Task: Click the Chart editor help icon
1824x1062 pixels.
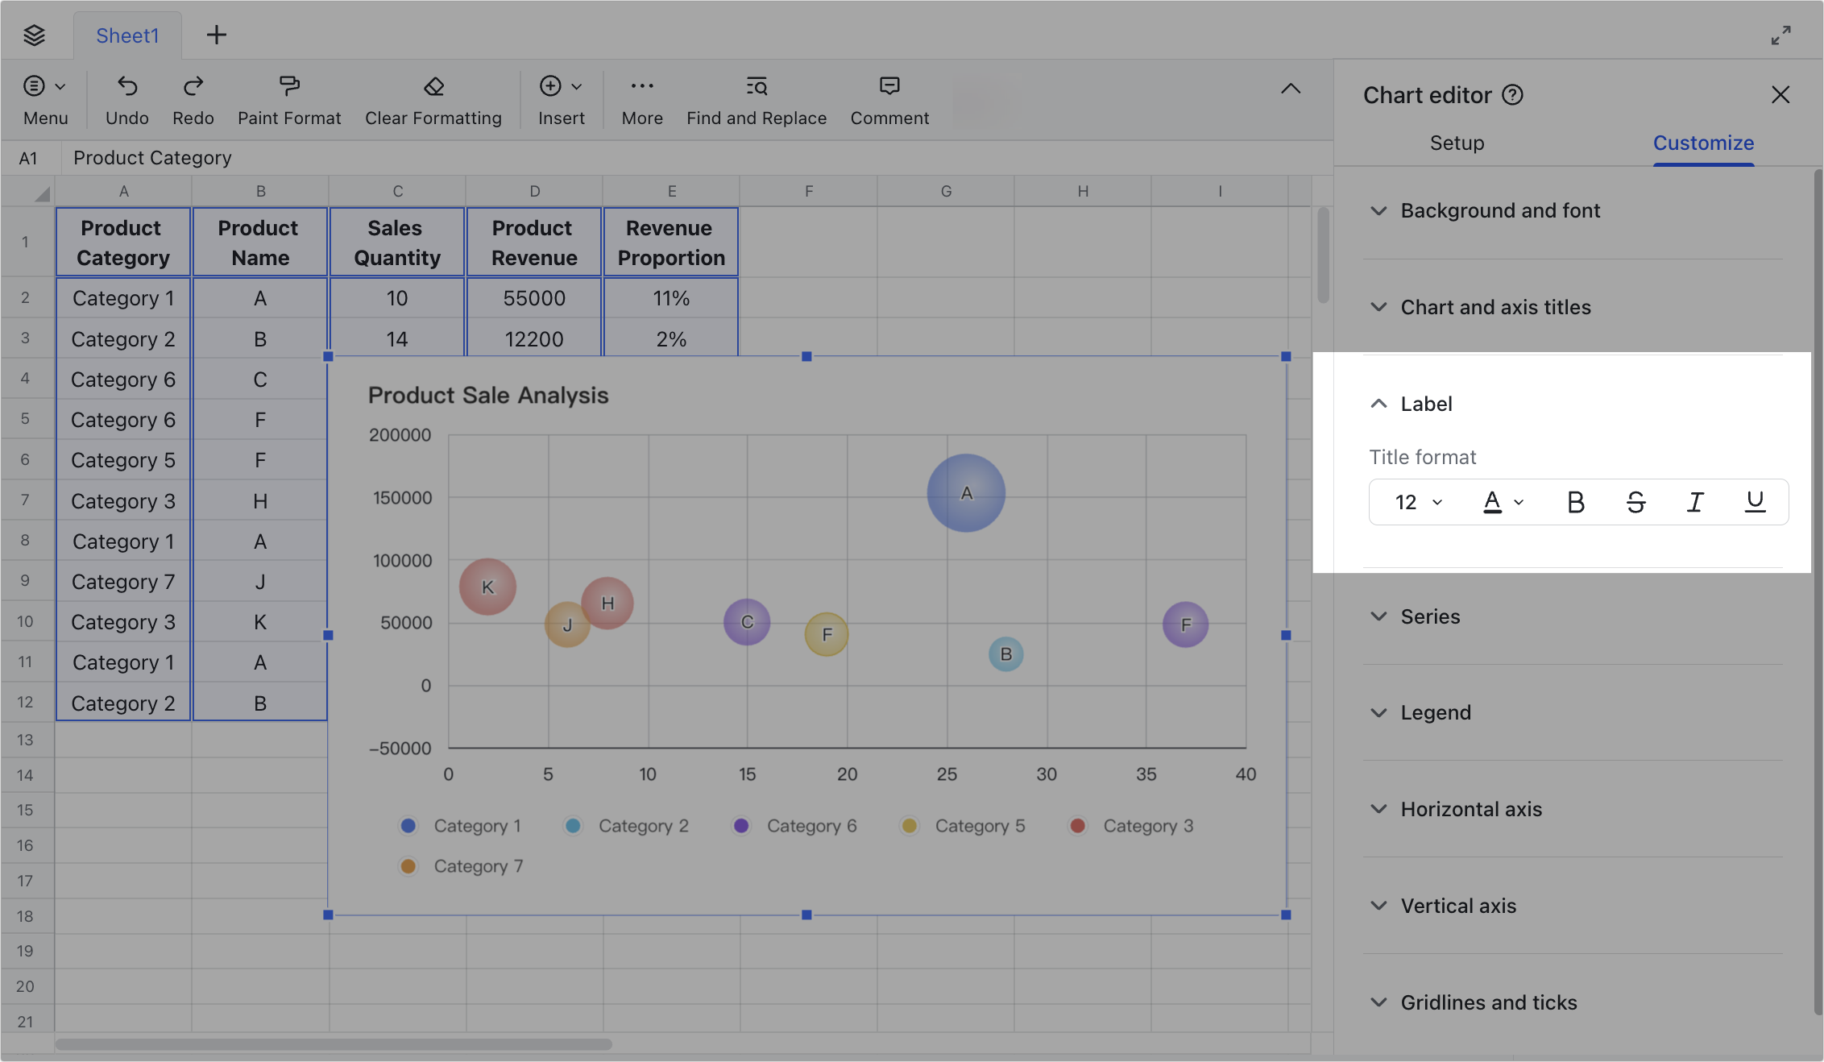Action: click(x=1514, y=94)
